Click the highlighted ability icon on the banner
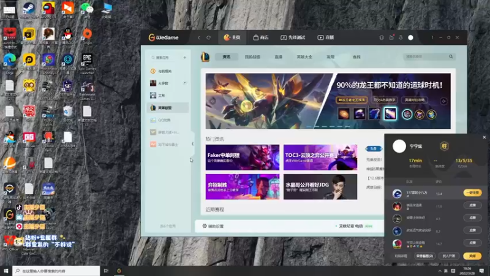Screen dimensions: 490x276 [x=390, y=113]
